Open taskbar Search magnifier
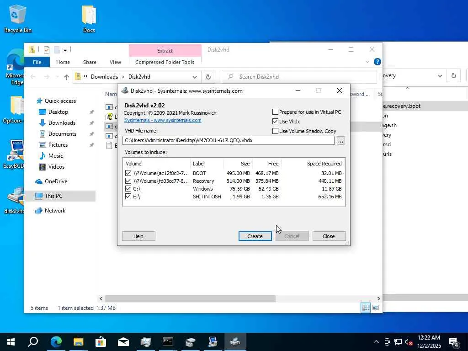Viewport: 468px width, 351px height. click(x=33, y=342)
